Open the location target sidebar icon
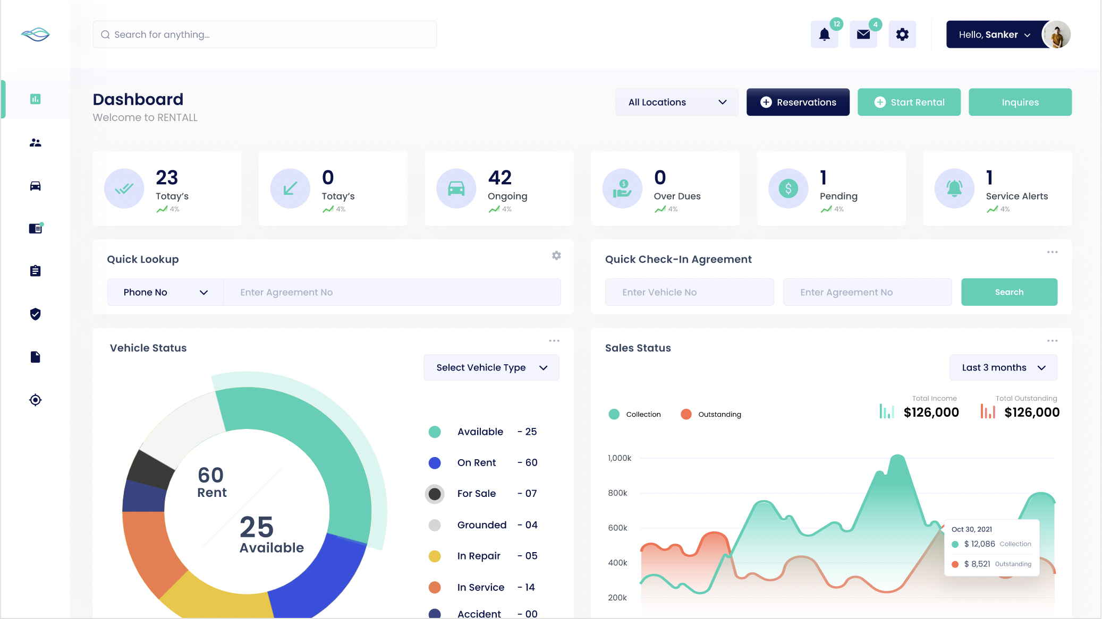1102x619 pixels. pos(35,400)
